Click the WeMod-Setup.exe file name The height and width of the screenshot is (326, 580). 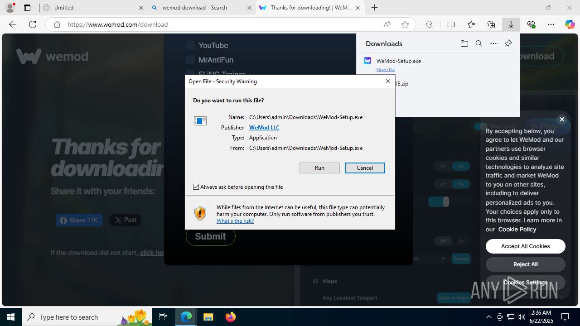pyautogui.click(x=399, y=61)
